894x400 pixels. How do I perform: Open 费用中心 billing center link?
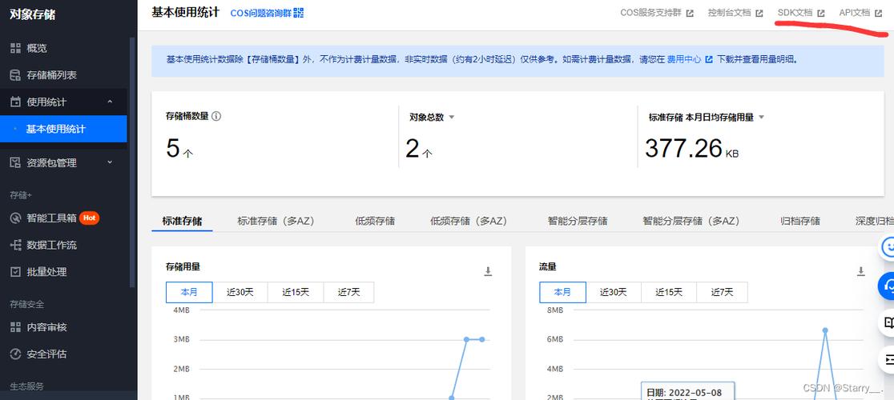coord(684,58)
